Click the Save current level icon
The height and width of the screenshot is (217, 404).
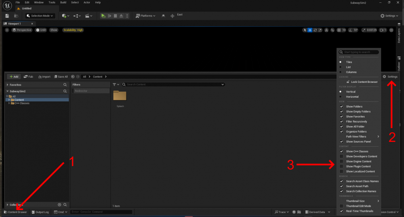pyautogui.click(x=7, y=16)
